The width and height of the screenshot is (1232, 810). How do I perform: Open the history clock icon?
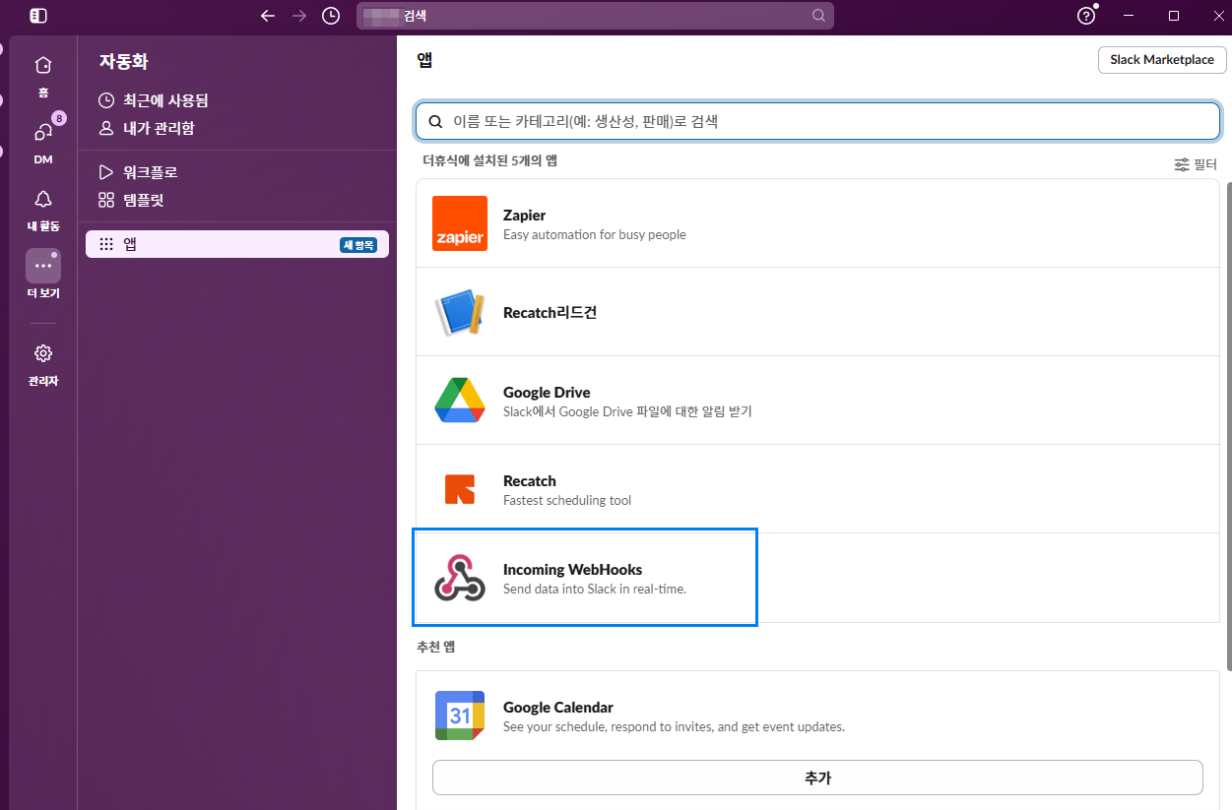331,16
